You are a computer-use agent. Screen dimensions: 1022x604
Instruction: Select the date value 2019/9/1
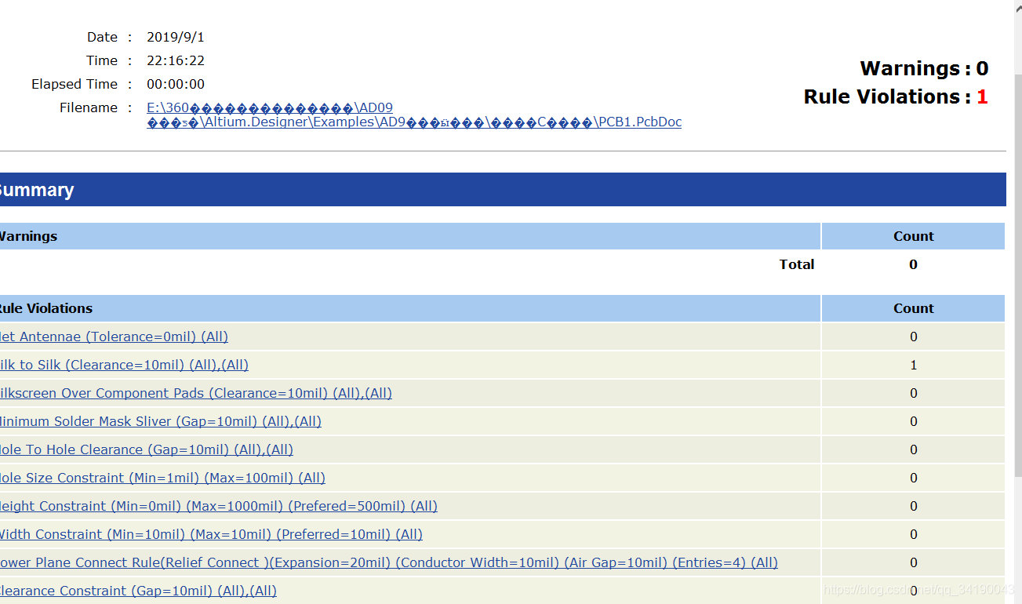tap(176, 37)
